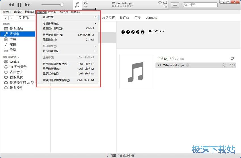Viewport: 241px width, 158px height.
Task: Switch to the 新内容 tab
Action: click(x=124, y=18)
